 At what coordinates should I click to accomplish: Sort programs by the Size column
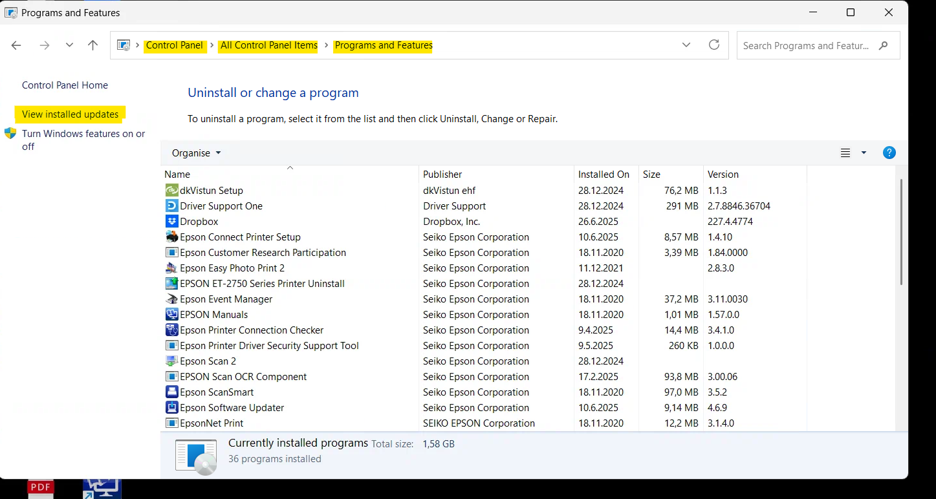671,174
